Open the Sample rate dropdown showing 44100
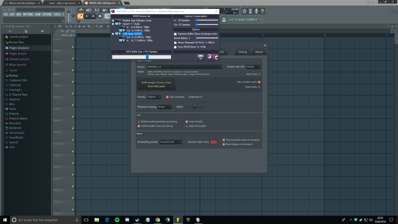The width and height of the screenshot is (398, 224). click(253, 67)
